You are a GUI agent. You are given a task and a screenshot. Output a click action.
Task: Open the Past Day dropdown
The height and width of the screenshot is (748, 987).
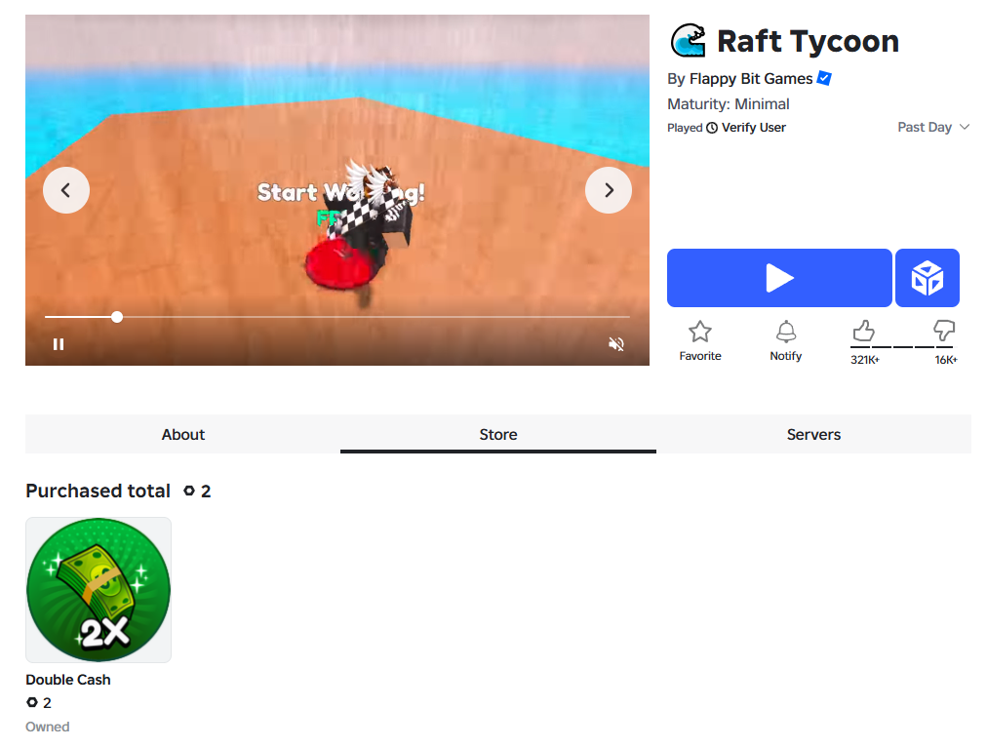[932, 127]
